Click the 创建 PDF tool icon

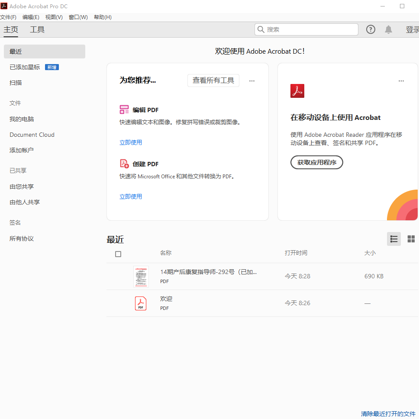[x=124, y=164]
